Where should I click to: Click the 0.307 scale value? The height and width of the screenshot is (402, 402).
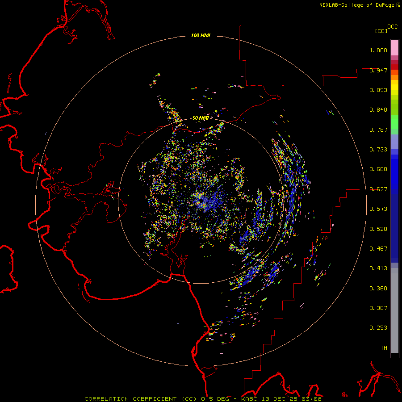tap(378, 308)
